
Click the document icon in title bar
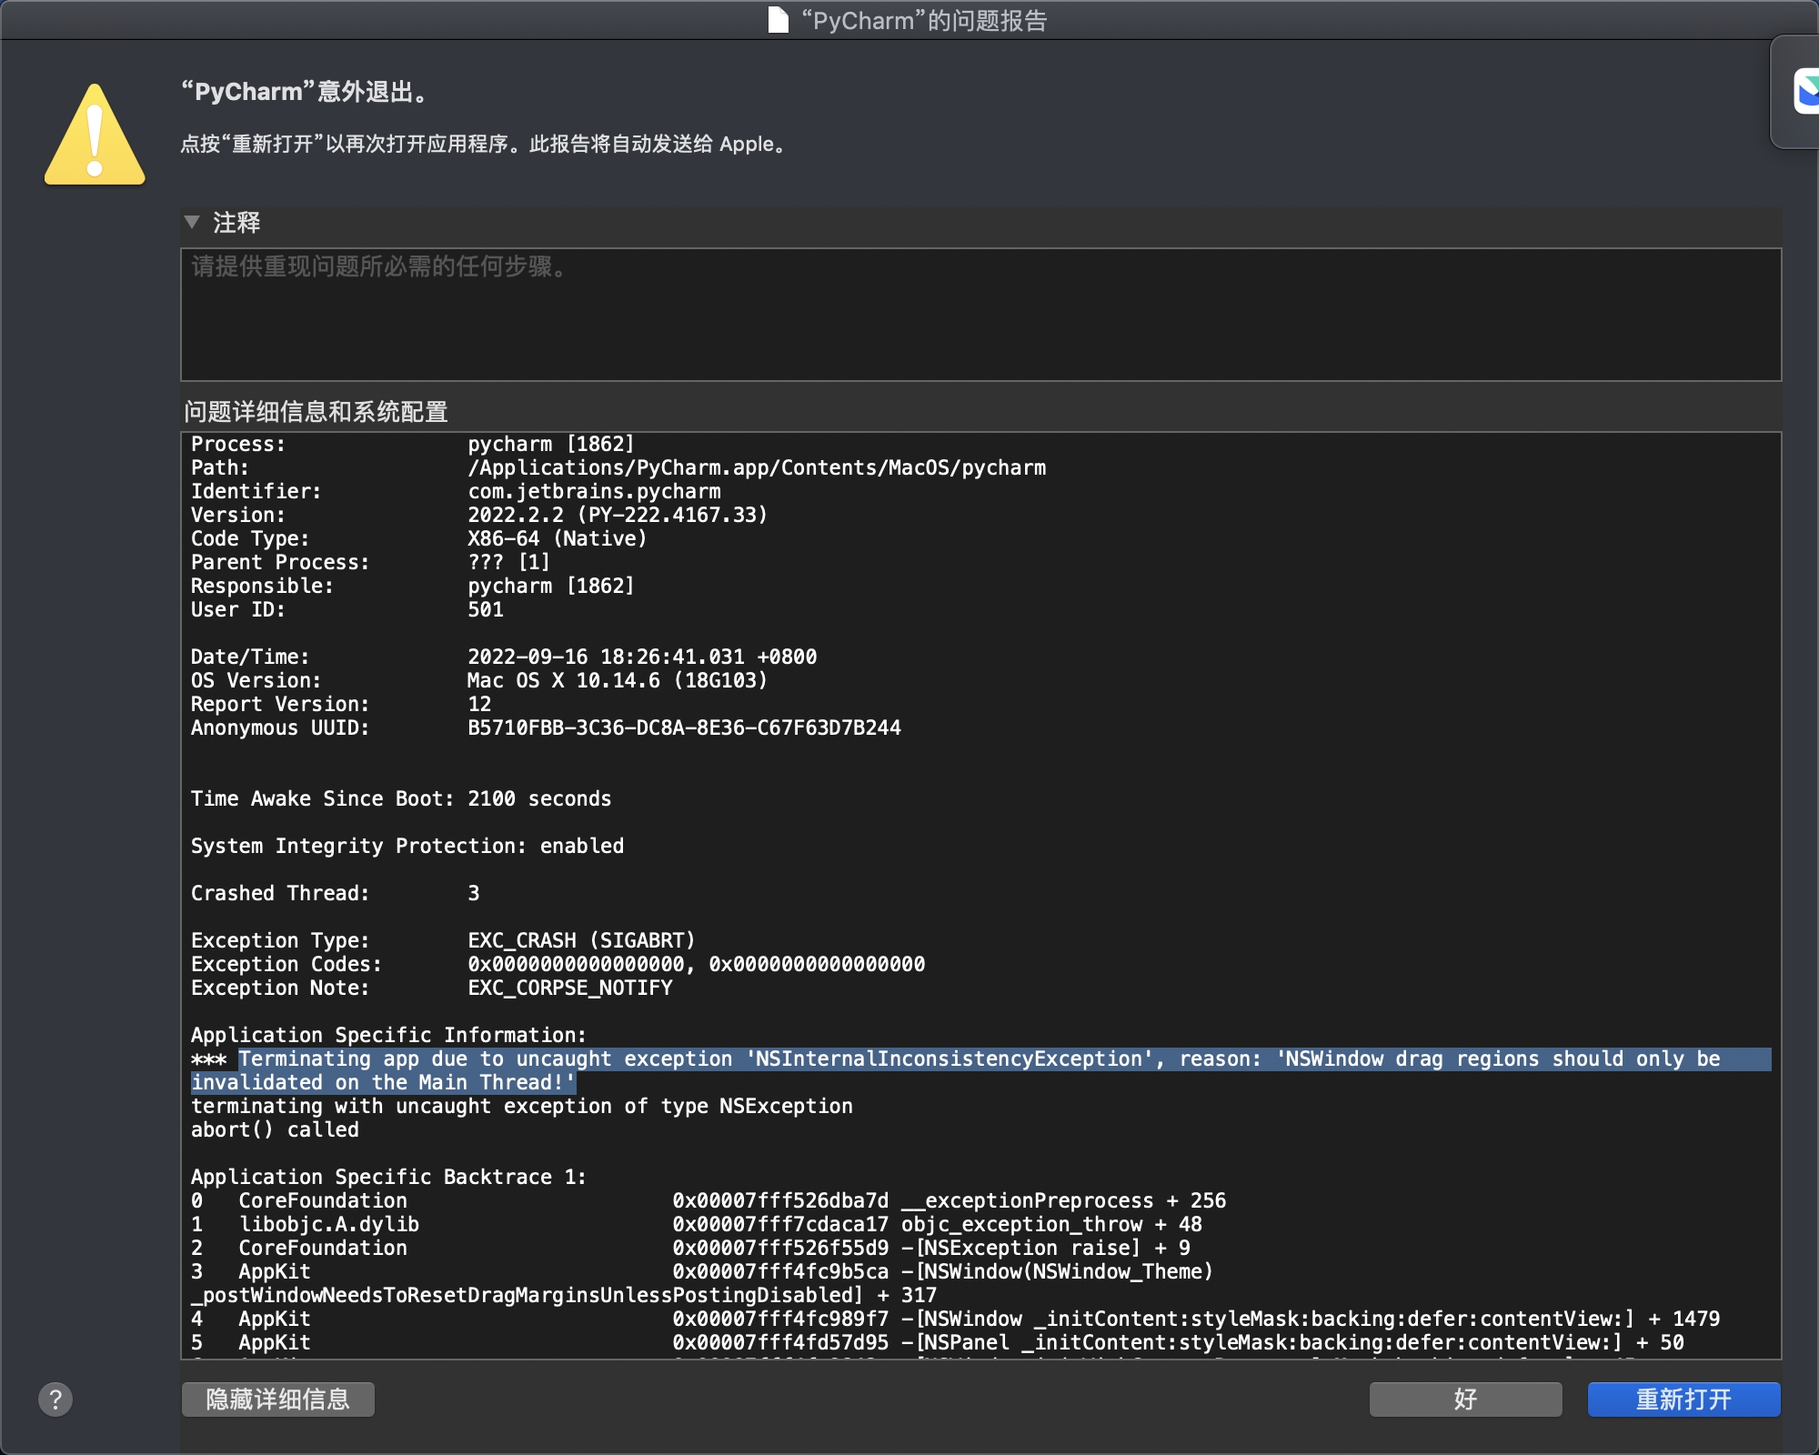(778, 20)
